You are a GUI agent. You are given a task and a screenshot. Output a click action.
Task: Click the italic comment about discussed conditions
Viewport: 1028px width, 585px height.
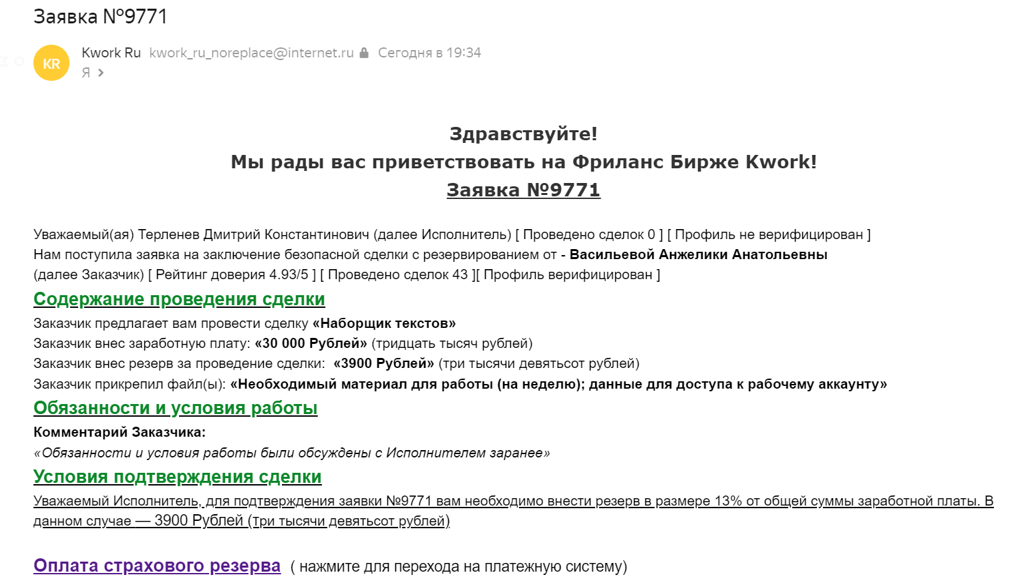point(292,453)
